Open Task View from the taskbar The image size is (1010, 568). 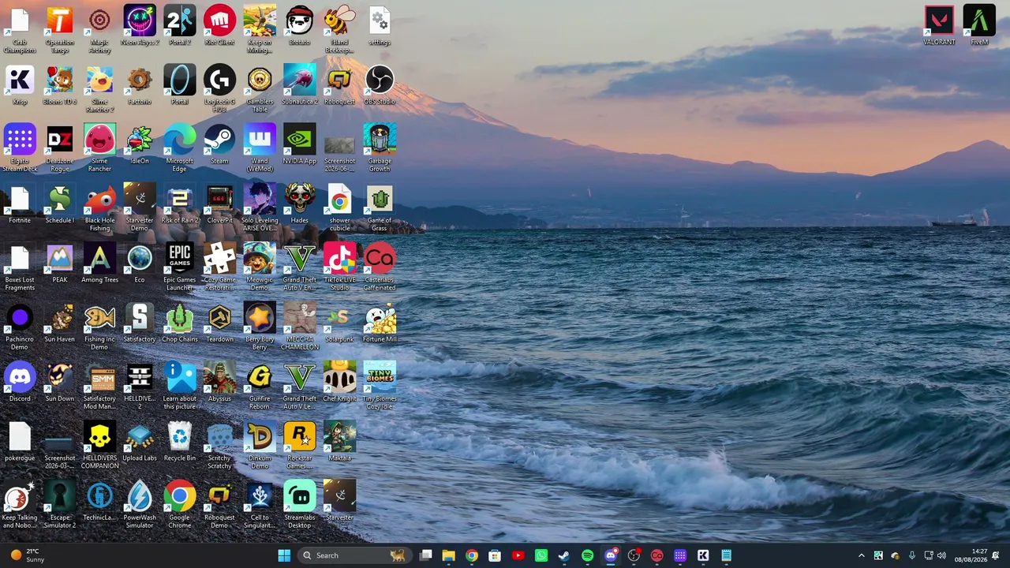point(425,555)
